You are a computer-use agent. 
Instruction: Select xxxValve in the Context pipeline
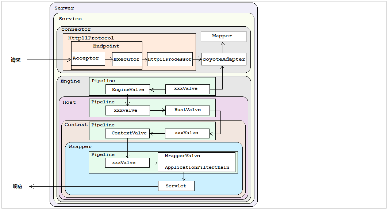pos(187,133)
